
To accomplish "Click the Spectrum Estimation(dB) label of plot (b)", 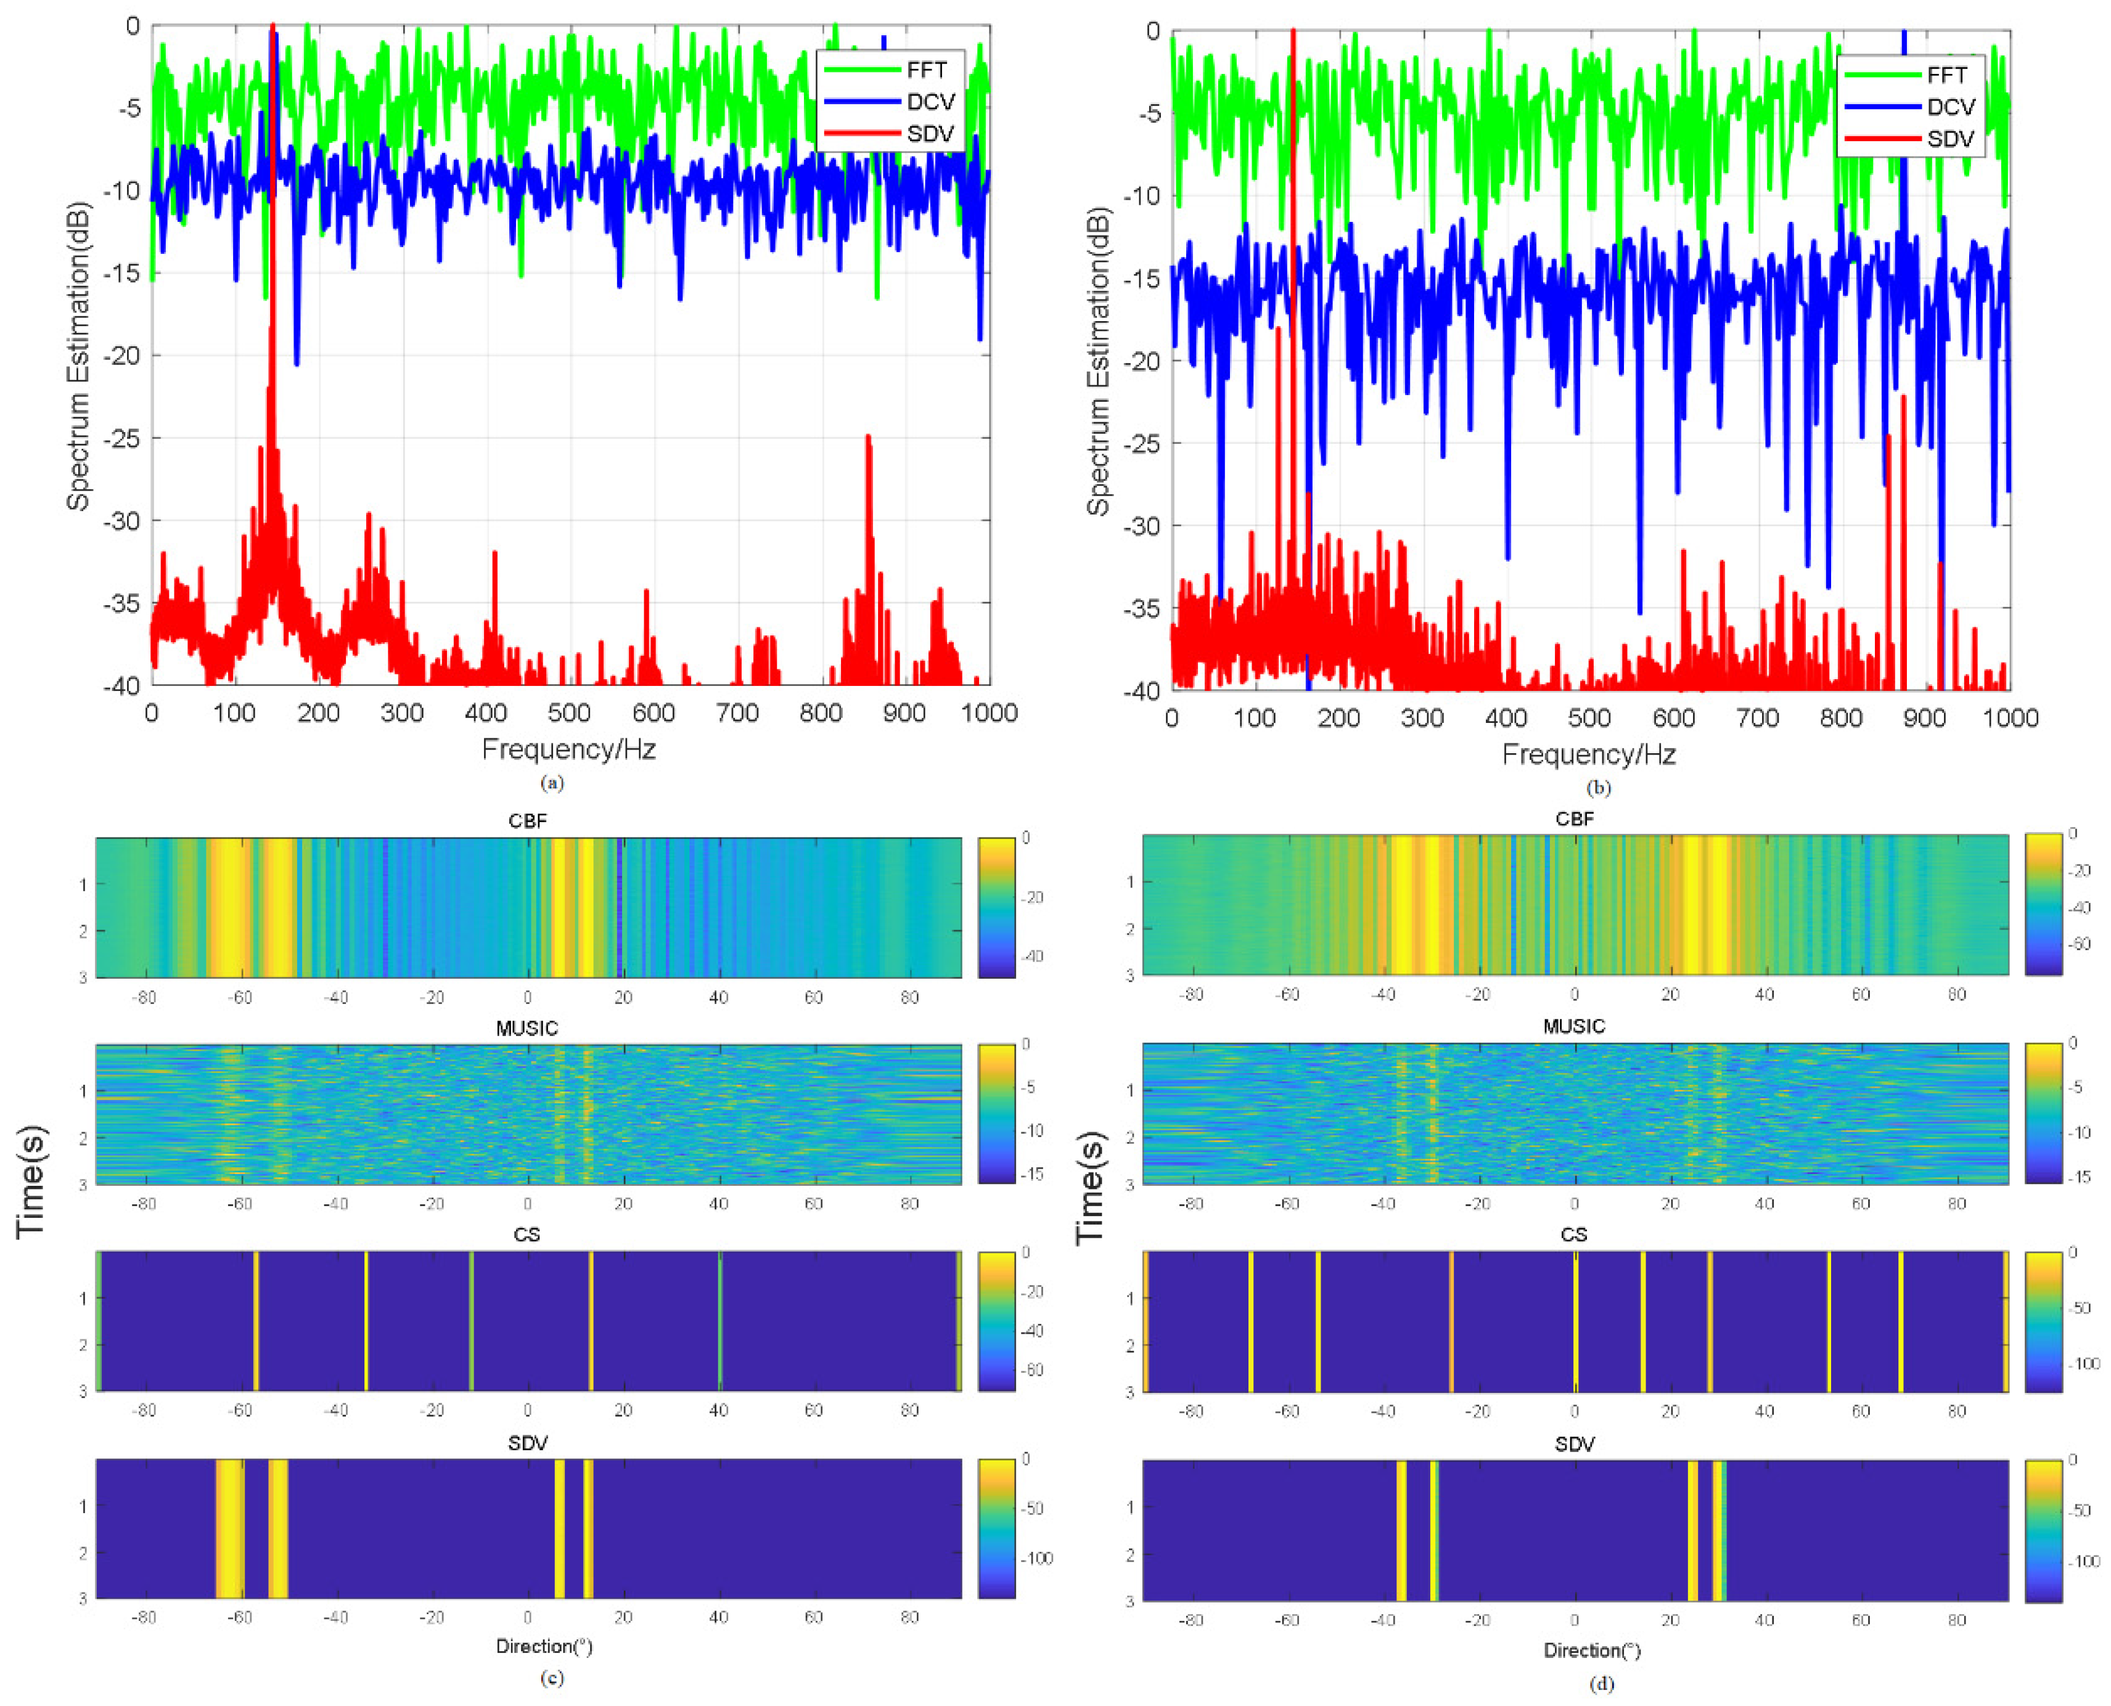I will (1098, 361).
